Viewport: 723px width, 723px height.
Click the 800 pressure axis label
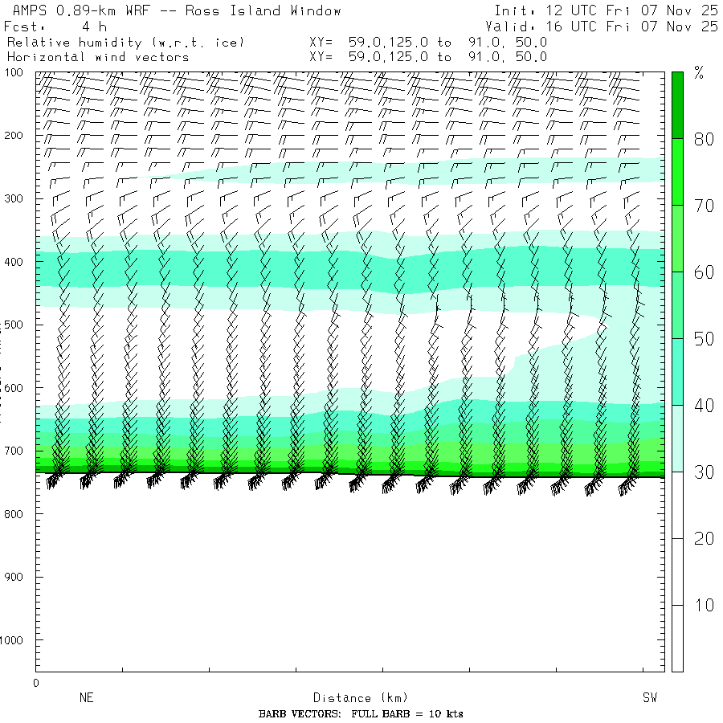click(x=14, y=514)
